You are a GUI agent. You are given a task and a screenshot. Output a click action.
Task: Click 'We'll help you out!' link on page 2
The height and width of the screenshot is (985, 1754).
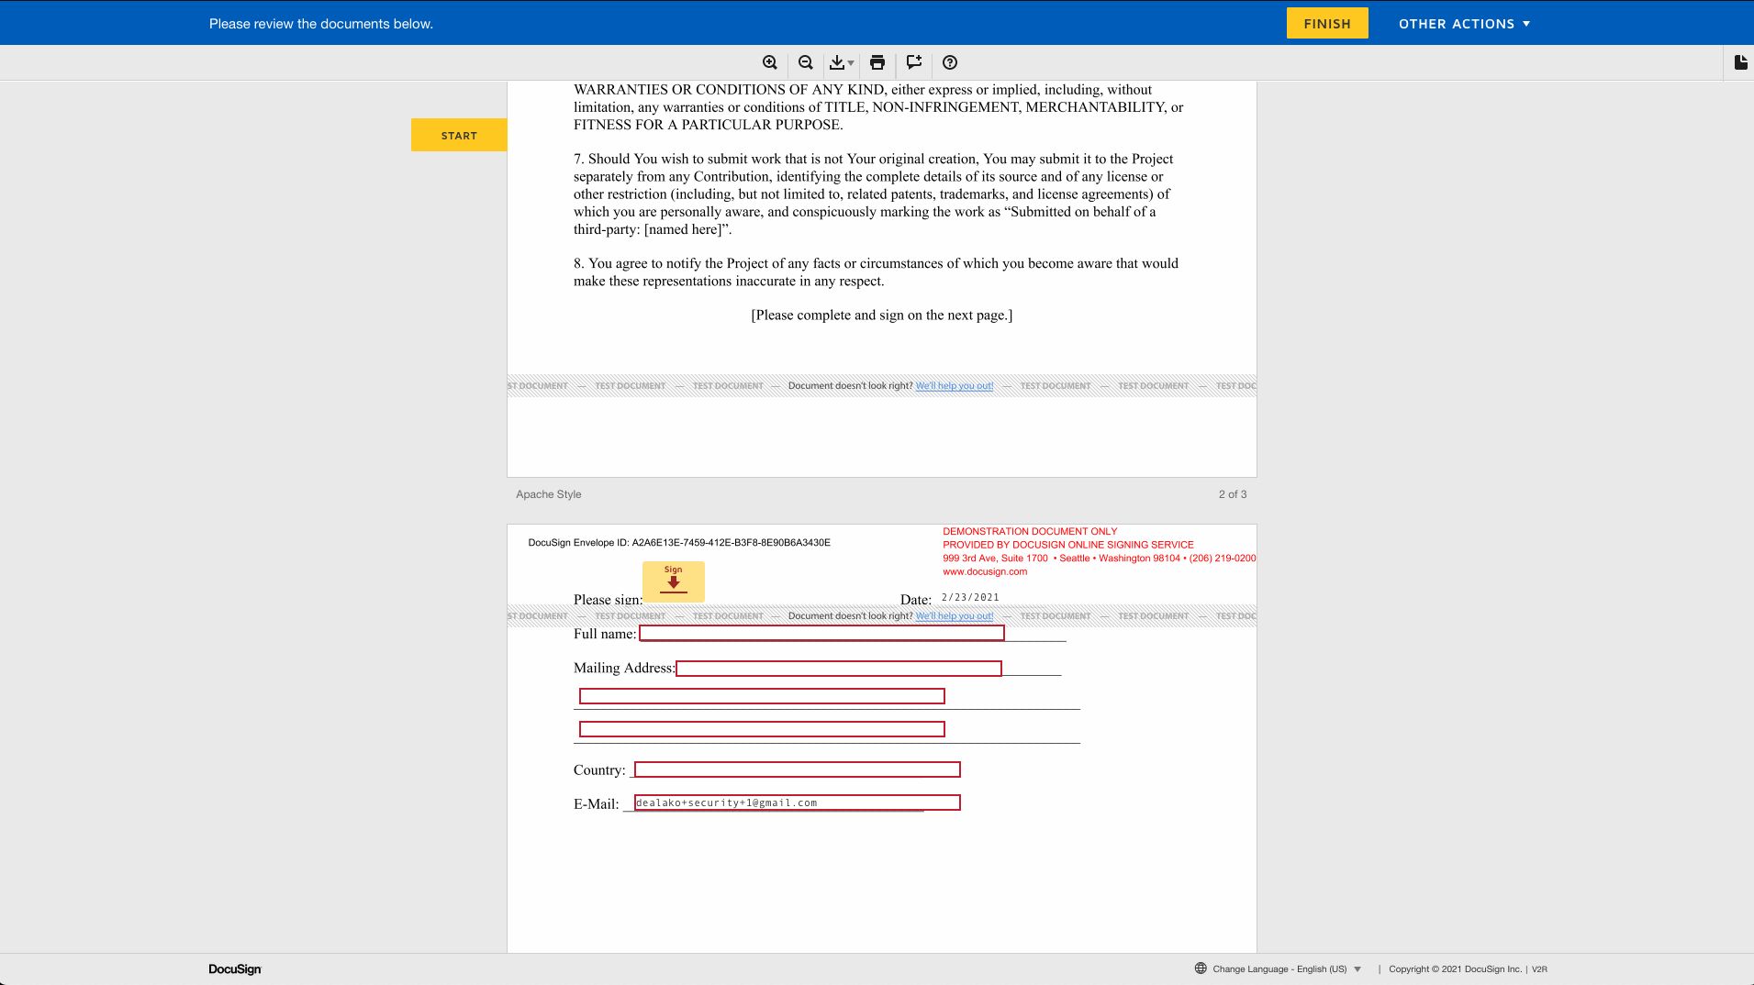click(955, 386)
